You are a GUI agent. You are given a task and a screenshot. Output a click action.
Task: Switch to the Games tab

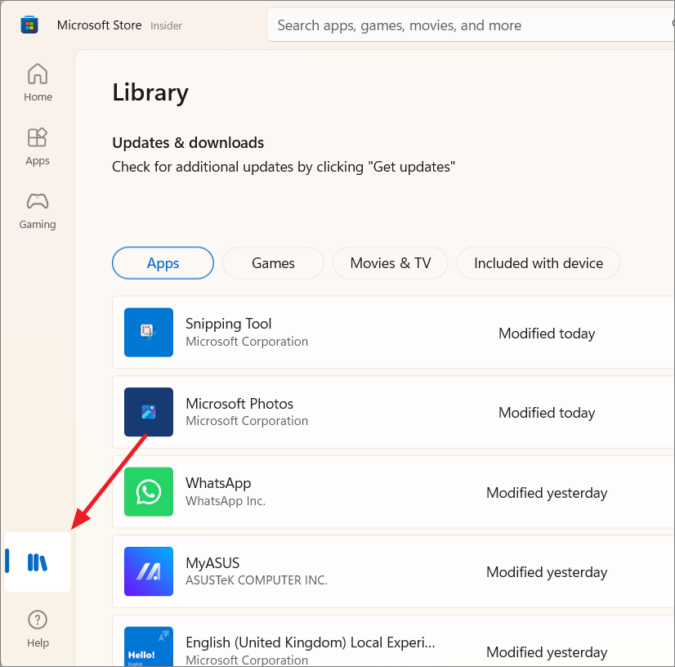pyautogui.click(x=273, y=262)
